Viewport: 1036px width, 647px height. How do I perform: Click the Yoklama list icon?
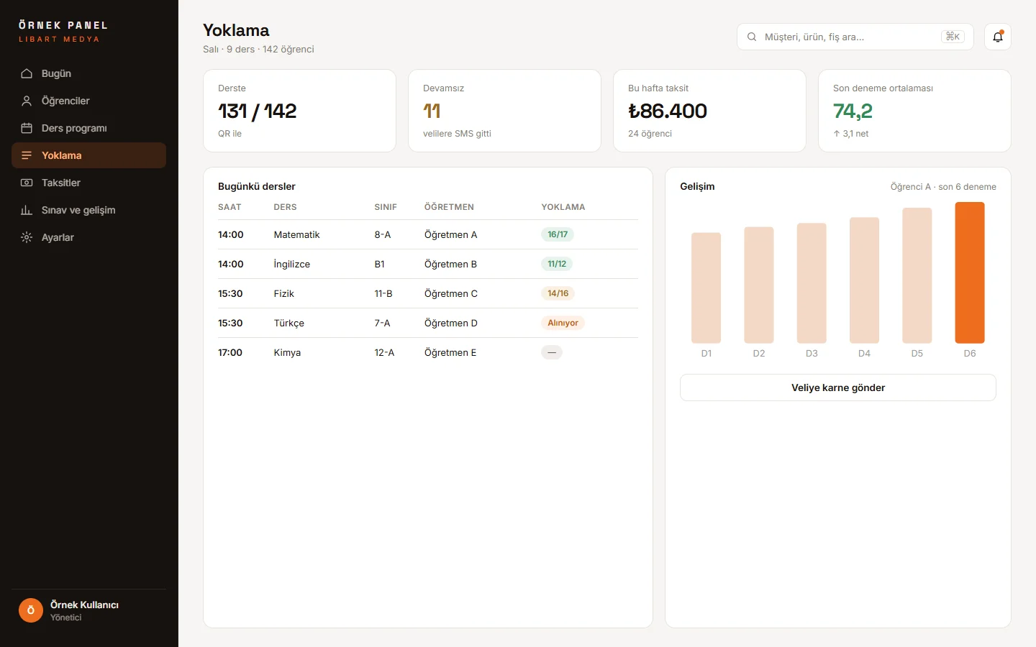click(x=27, y=155)
